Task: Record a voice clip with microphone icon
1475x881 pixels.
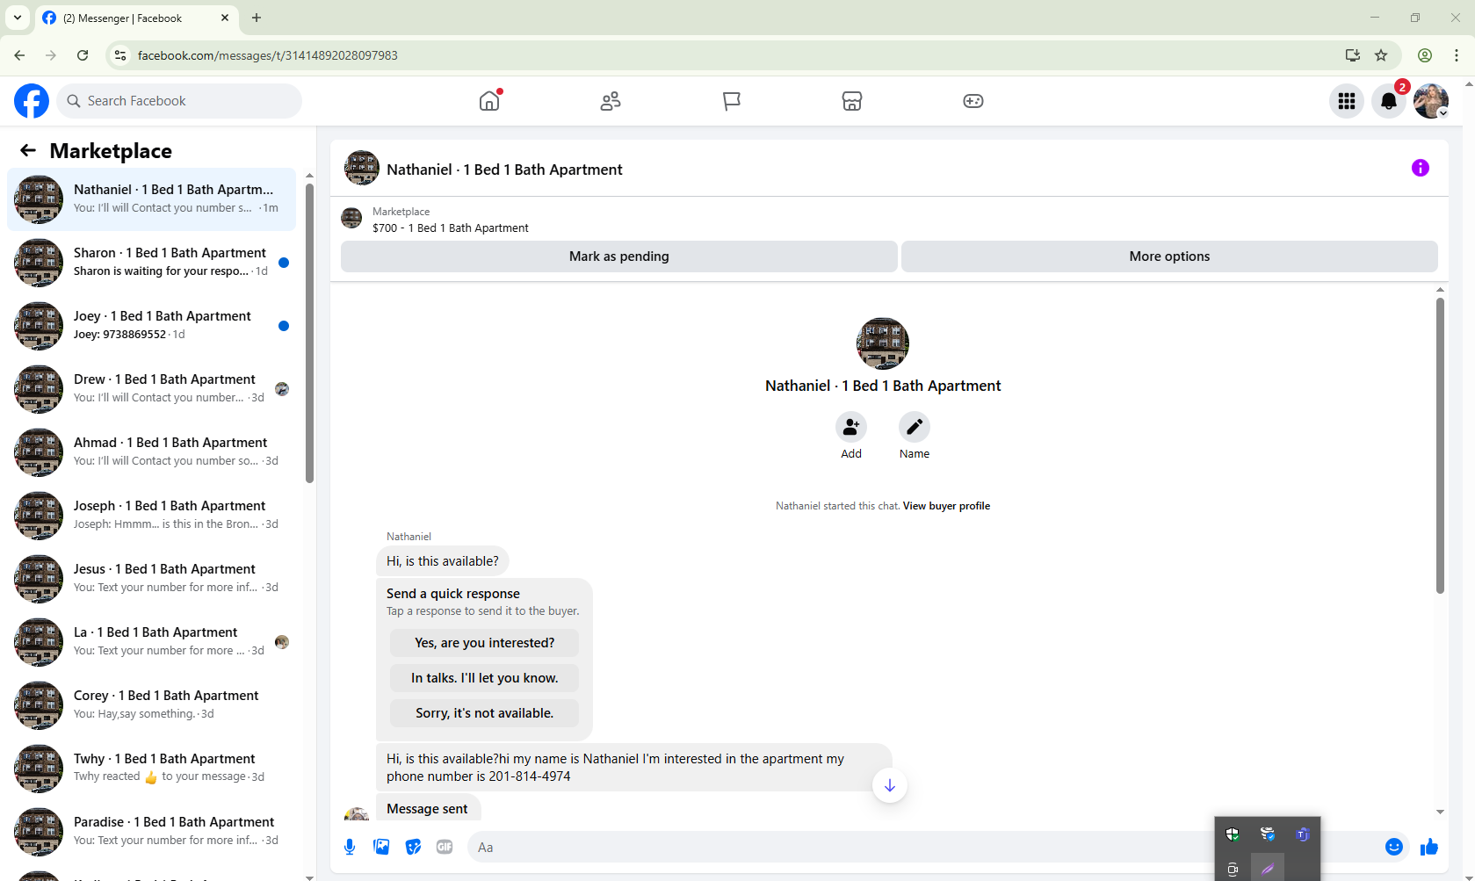Action: (x=350, y=847)
